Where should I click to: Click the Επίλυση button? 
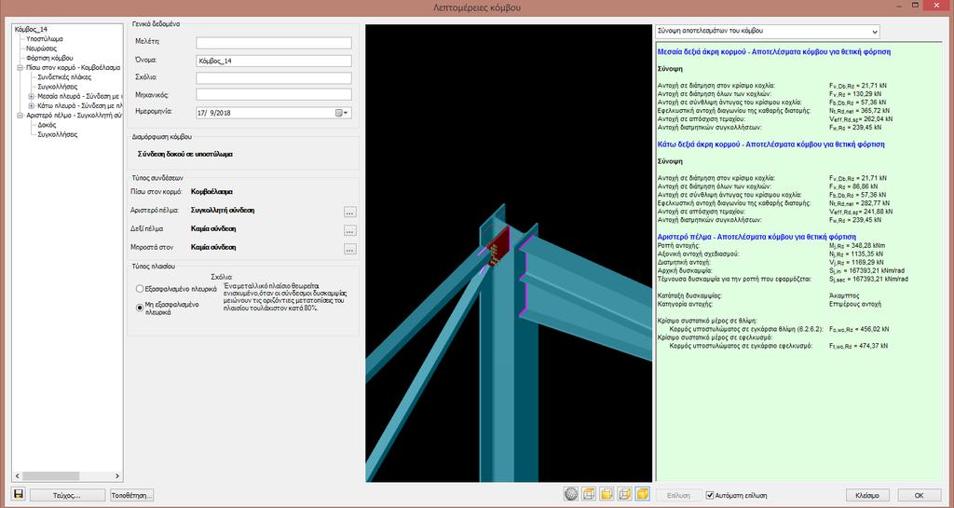point(678,495)
